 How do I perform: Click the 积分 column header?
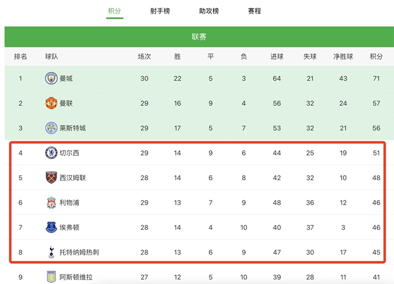tap(376, 57)
